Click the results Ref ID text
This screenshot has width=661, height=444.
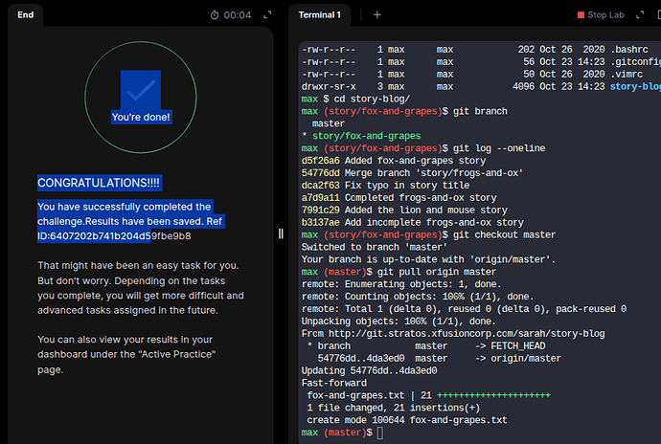point(114,235)
